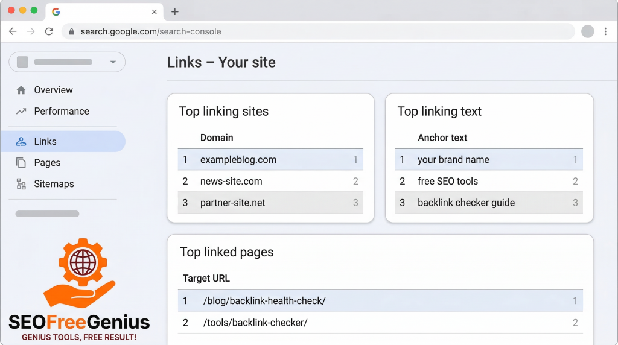Click the padlock icon in address bar
This screenshot has width=618, height=345.
tap(71, 31)
